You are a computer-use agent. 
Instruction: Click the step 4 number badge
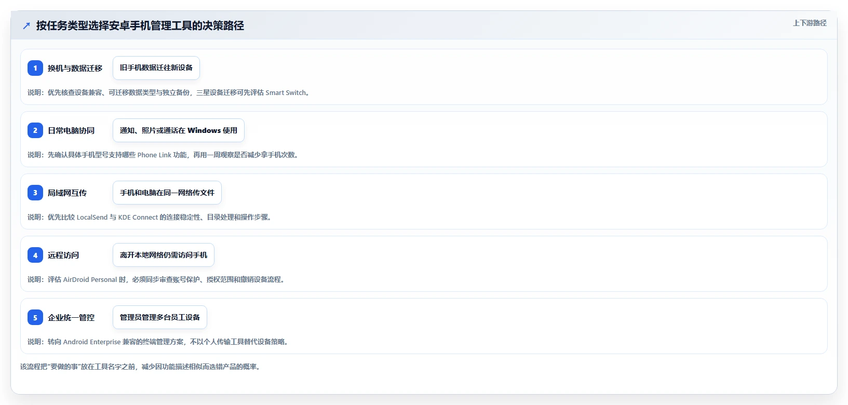point(35,255)
